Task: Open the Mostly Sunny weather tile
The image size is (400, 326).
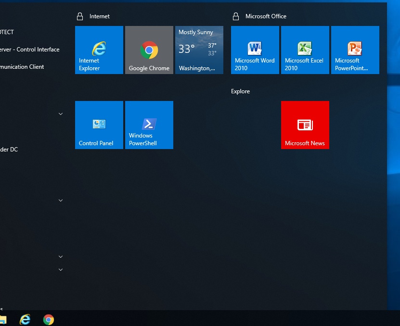Action: pos(199,50)
